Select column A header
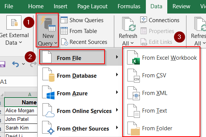The image size is (206, 137). click(21, 94)
